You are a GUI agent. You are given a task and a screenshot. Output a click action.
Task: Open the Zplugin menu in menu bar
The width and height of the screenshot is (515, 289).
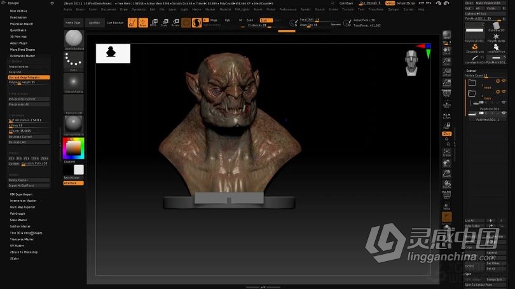click(x=394, y=10)
